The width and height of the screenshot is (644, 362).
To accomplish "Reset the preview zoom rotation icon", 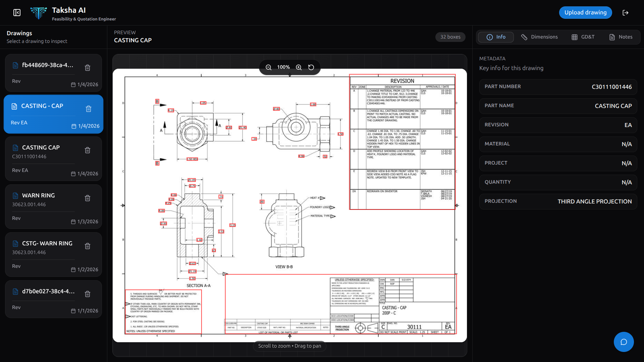I will [x=311, y=67].
